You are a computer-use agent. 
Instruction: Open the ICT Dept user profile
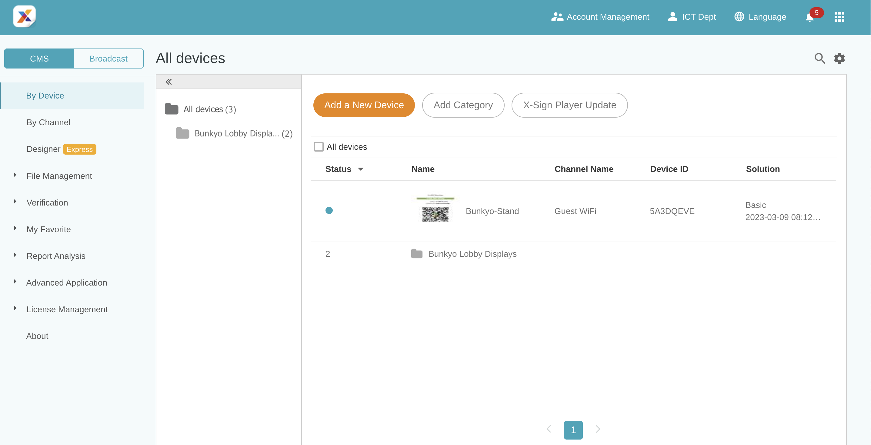pyautogui.click(x=692, y=17)
